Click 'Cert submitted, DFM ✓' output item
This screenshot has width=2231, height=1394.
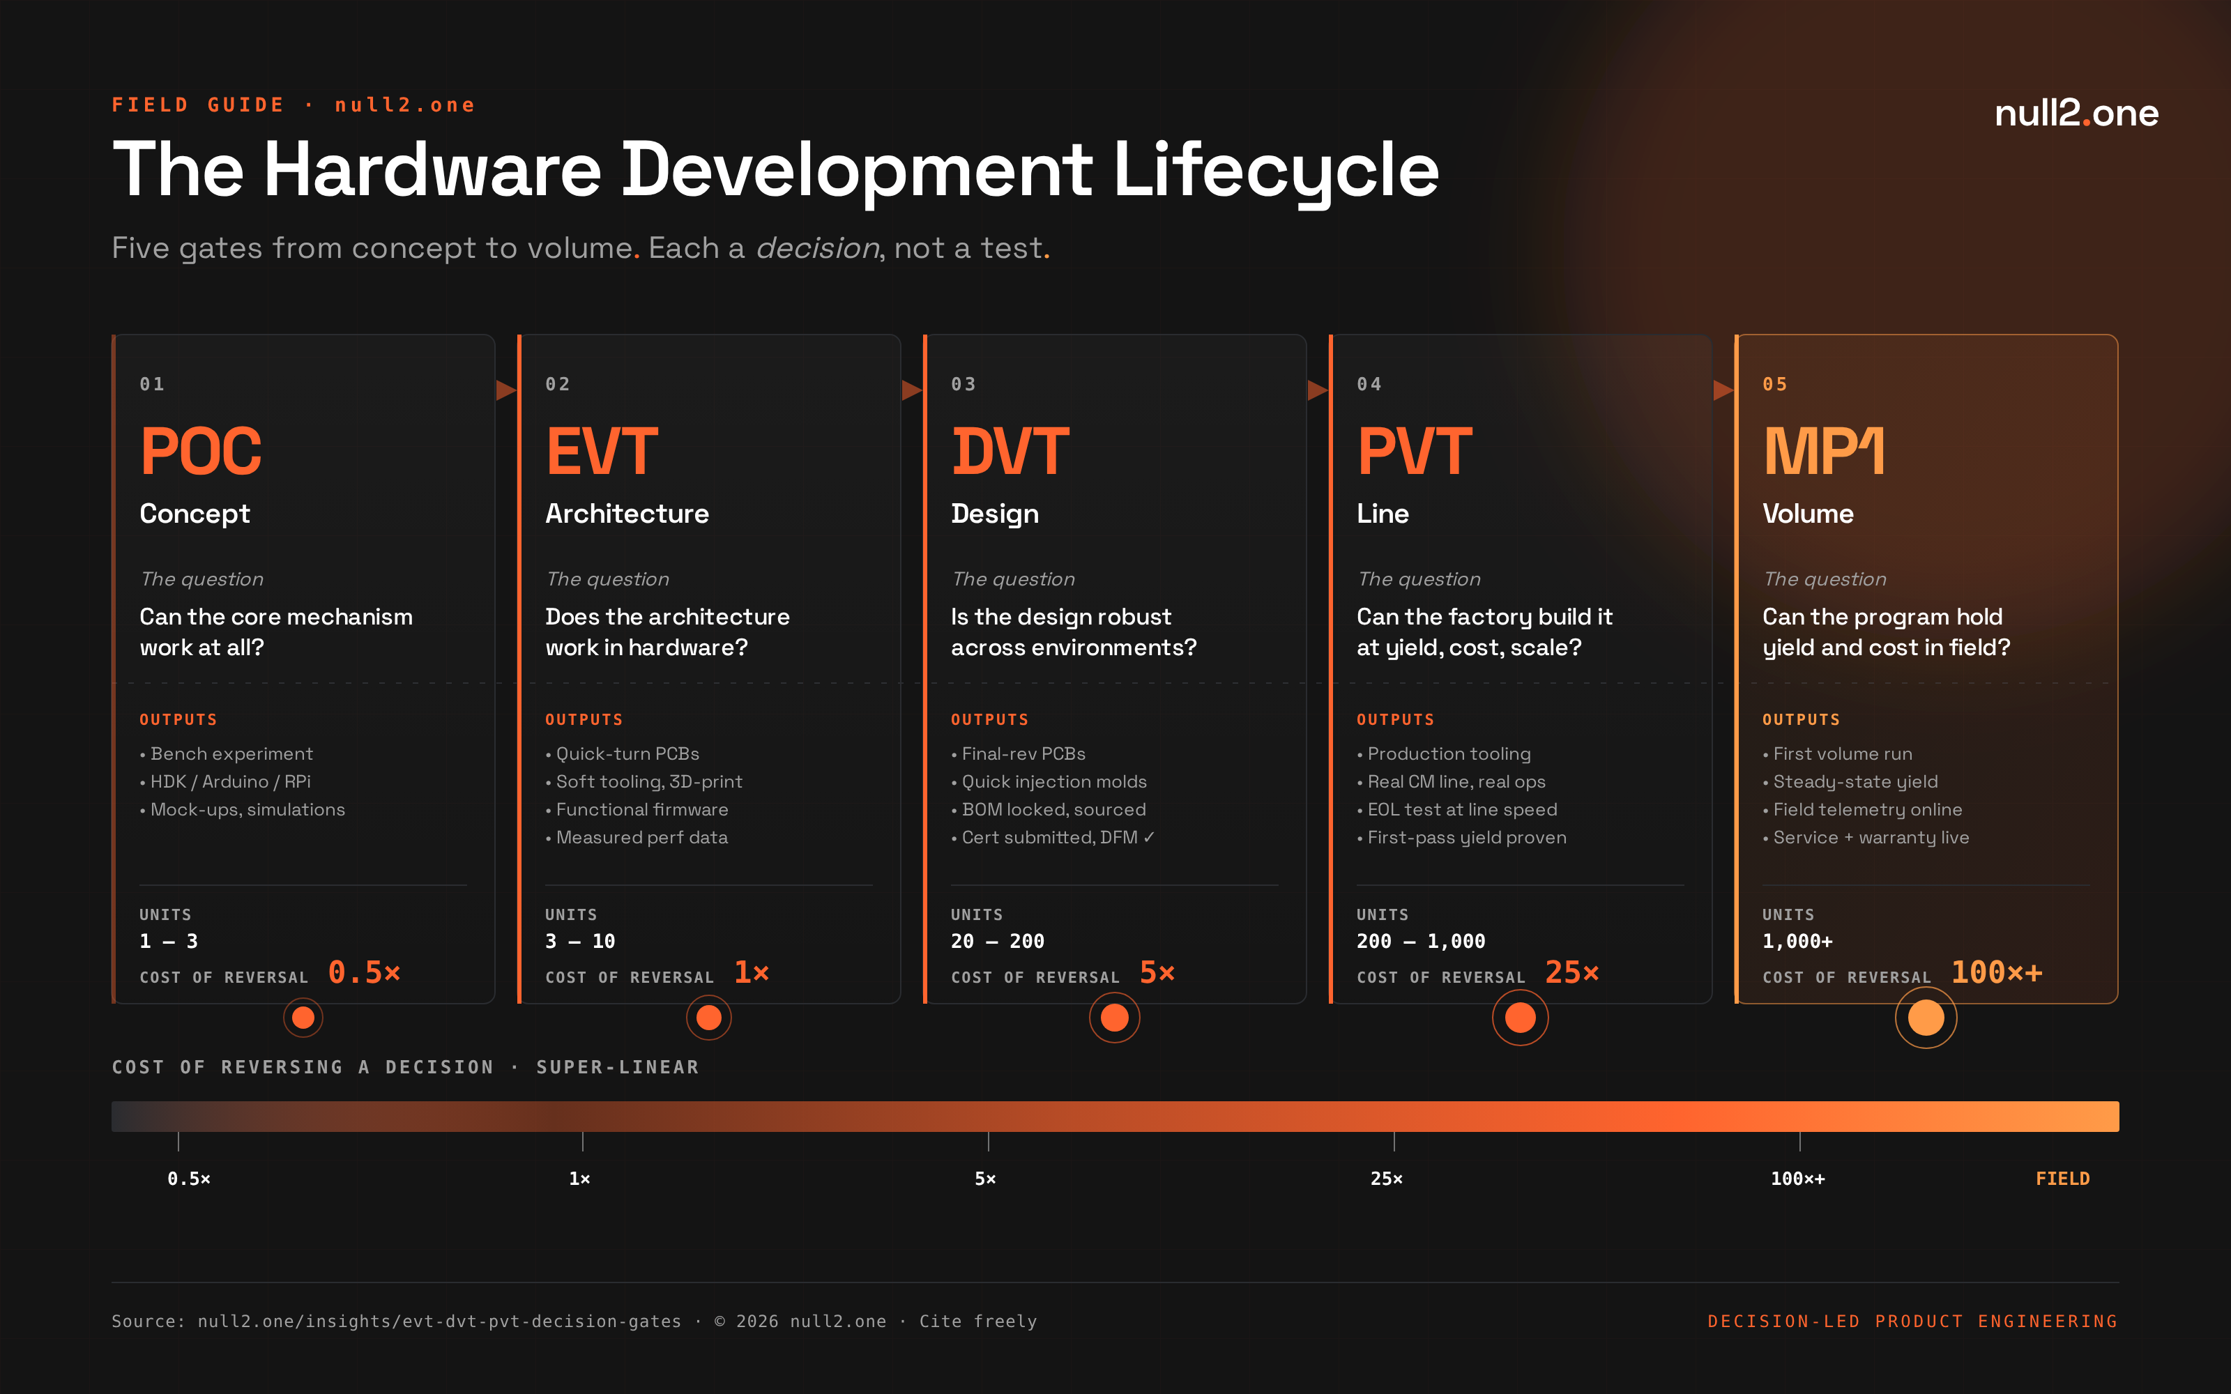click(1058, 837)
